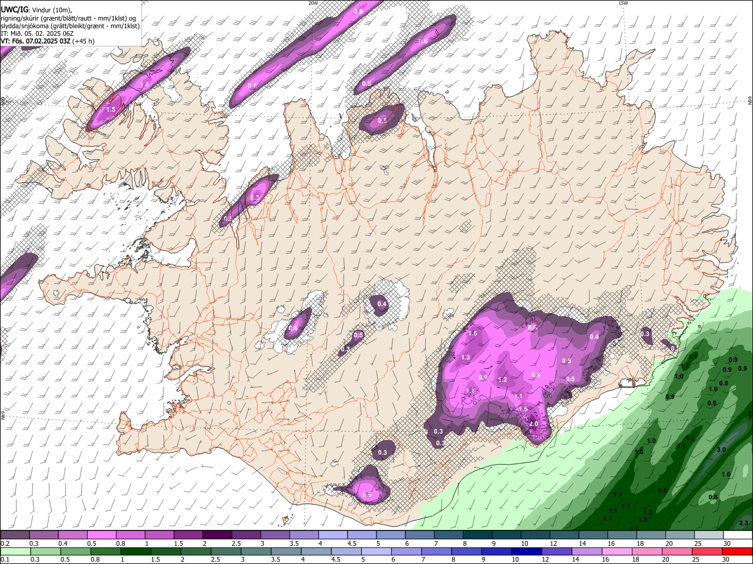Click the "0.2" label on the snow legend

[x=5, y=543]
